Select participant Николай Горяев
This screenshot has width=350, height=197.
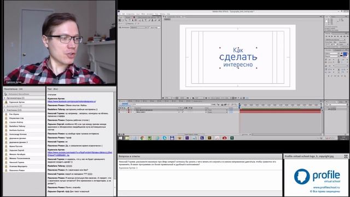click(x=17, y=163)
